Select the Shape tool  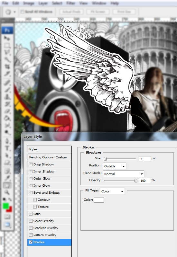[x=7, y=162]
